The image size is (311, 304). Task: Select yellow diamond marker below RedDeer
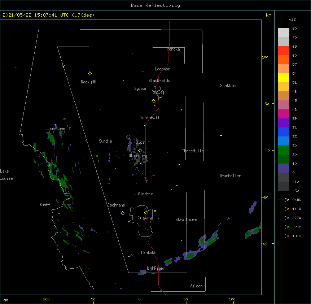coord(154,101)
